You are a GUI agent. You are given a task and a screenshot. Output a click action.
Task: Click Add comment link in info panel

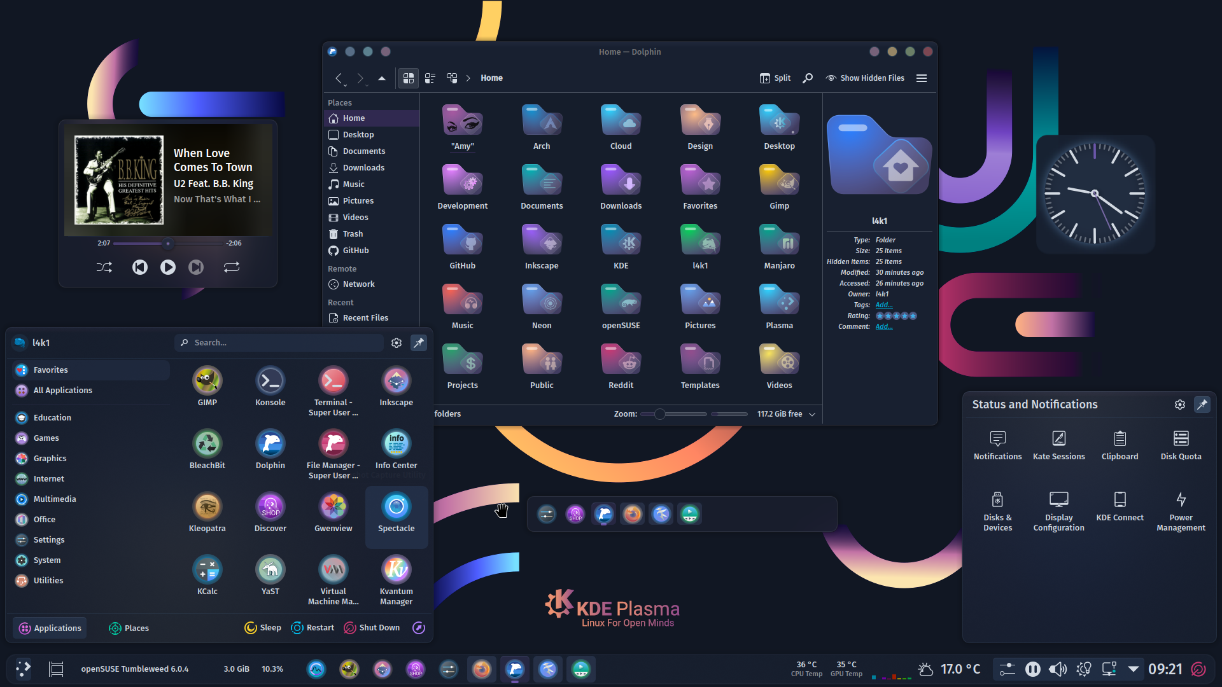[883, 327]
